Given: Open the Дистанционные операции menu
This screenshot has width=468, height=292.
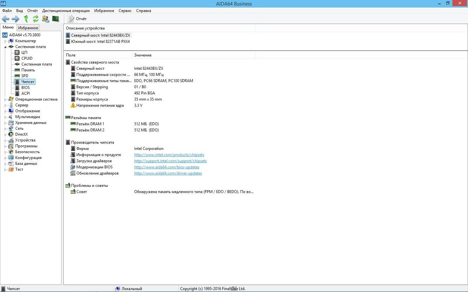Looking at the screenshot, I should tap(66, 11).
